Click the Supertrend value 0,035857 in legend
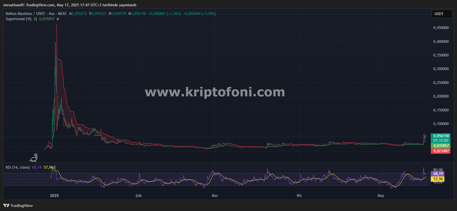This screenshot has height=211, width=457. [47, 19]
